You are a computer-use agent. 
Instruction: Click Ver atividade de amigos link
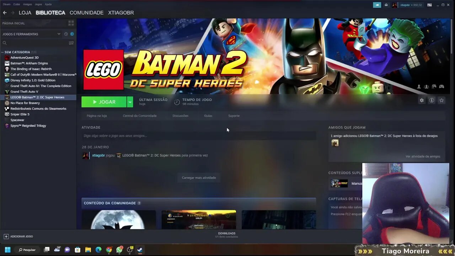423,156
